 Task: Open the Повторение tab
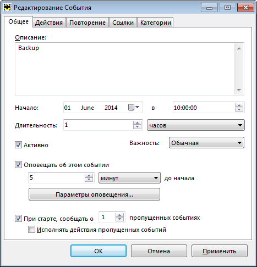pos(88,23)
